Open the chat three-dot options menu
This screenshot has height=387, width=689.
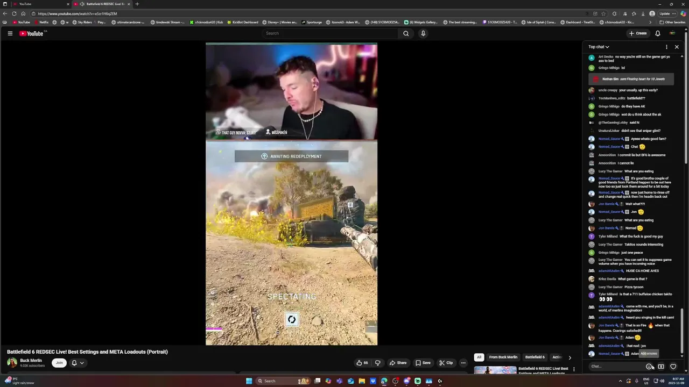666,47
